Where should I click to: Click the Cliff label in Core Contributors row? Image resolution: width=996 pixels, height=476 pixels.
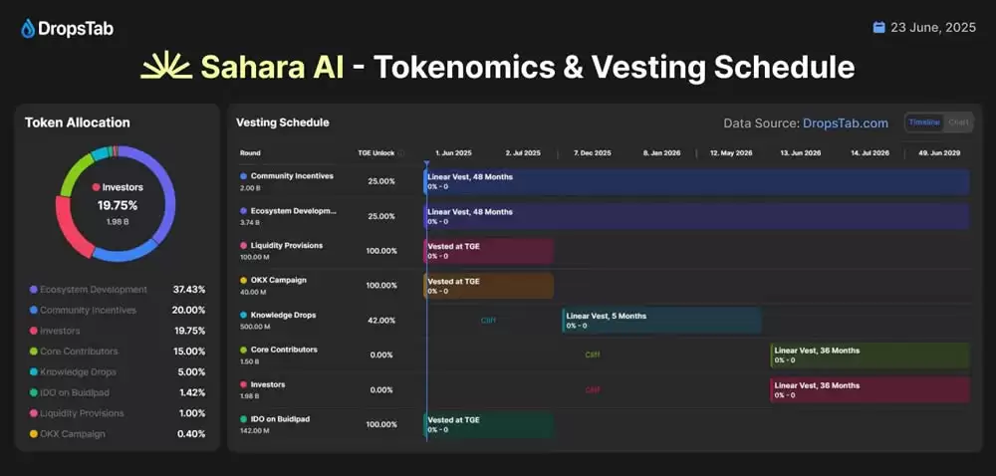592,355
